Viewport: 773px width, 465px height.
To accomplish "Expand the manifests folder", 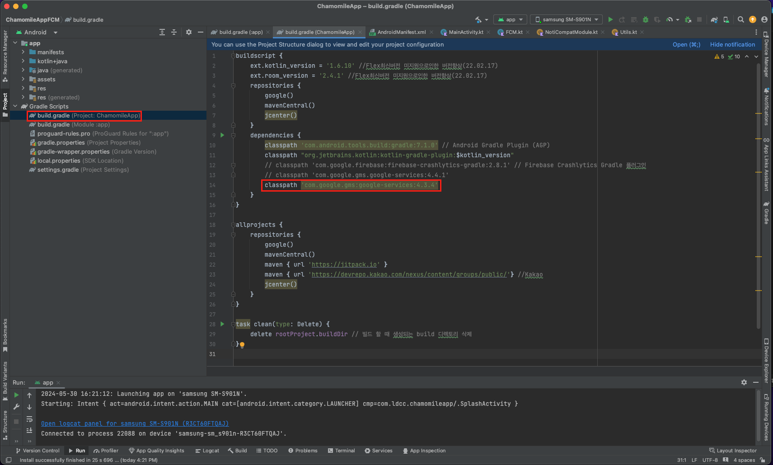I will (x=23, y=52).
